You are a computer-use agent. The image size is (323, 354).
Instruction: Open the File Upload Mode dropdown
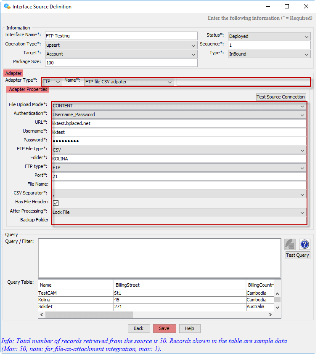(179, 106)
